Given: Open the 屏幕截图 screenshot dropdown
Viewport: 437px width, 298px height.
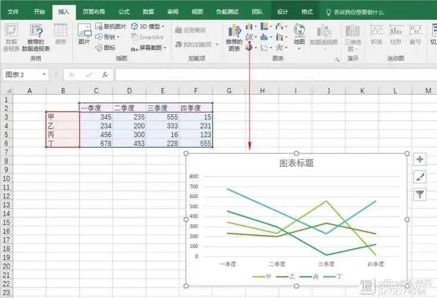Looking at the screenshot, I should (x=149, y=48).
